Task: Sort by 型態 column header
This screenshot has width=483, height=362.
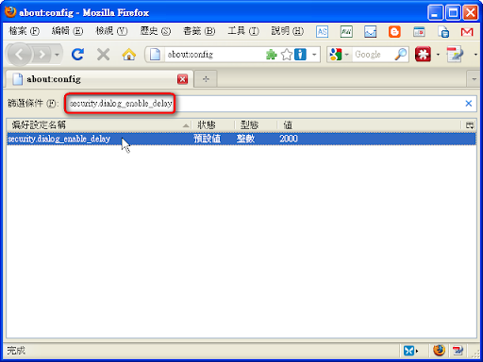Action: tap(256, 125)
